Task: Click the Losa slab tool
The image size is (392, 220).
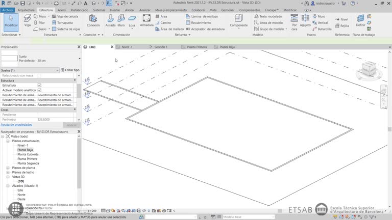Action: pos(132,20)
